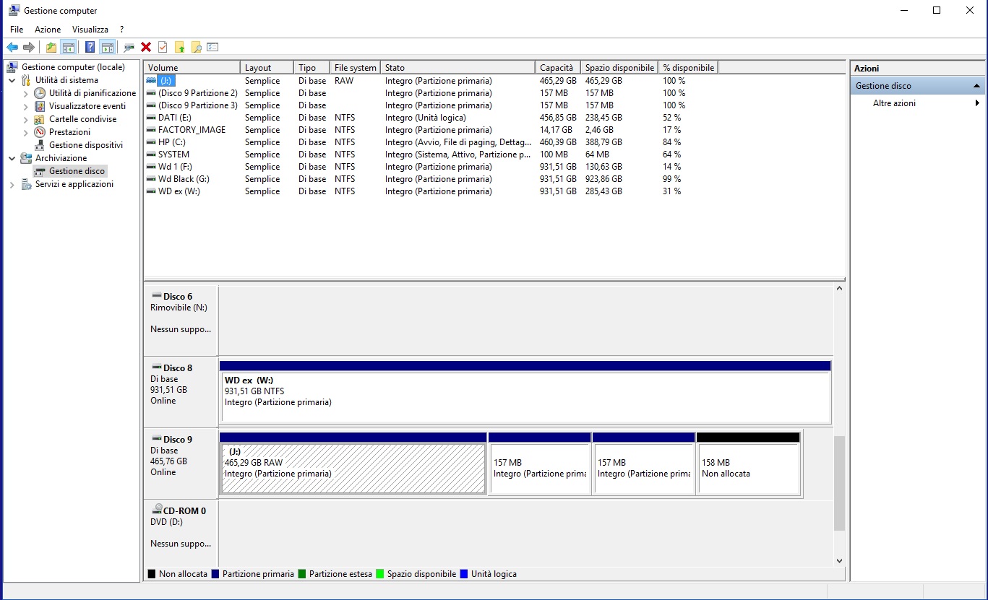Click the checklist settings toolbar icon
Image resolution: width=988 pixels, height=600 pixels.
(212, 47)
